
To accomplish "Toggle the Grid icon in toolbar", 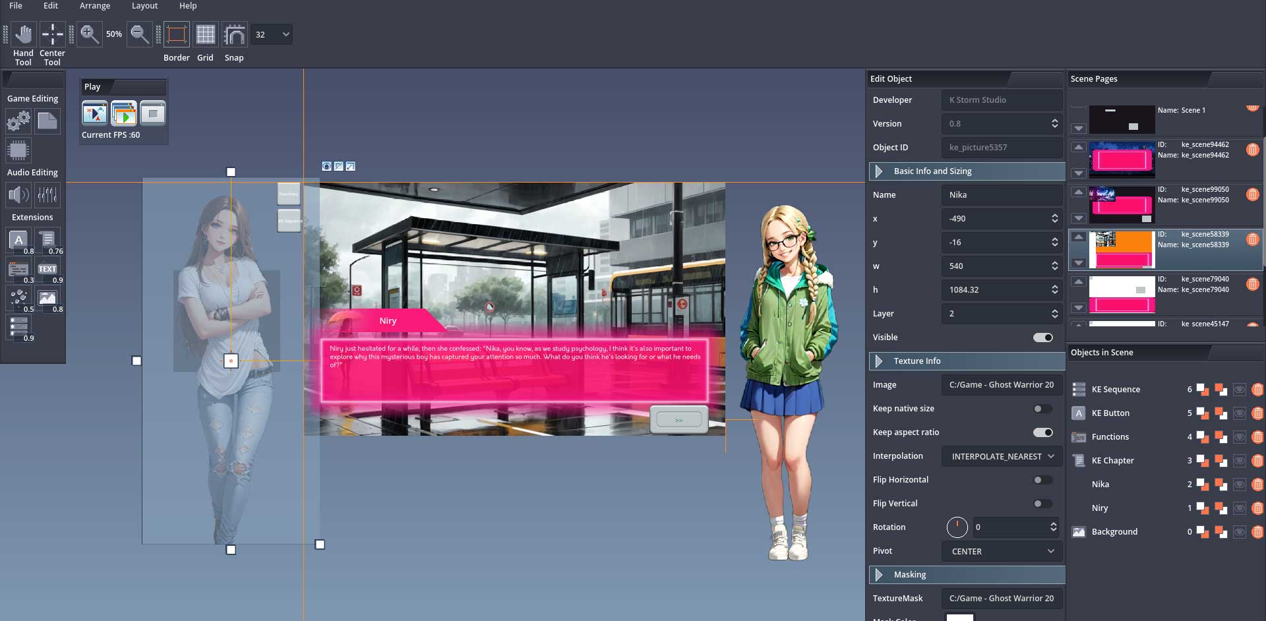I will pos(205,34).
